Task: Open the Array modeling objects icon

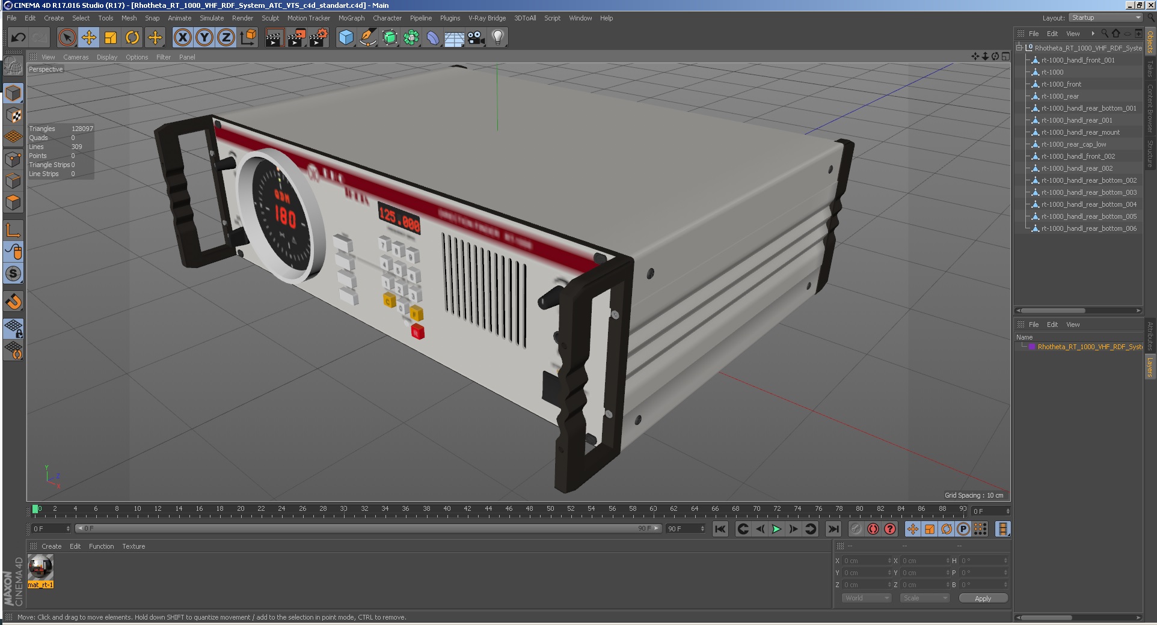Action: (411, 38)
